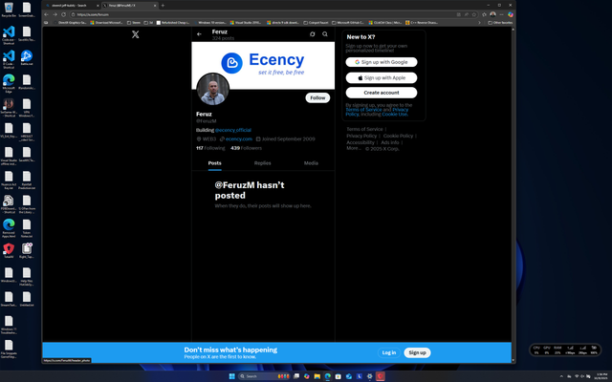Open a new browser tab

[163, 6]
